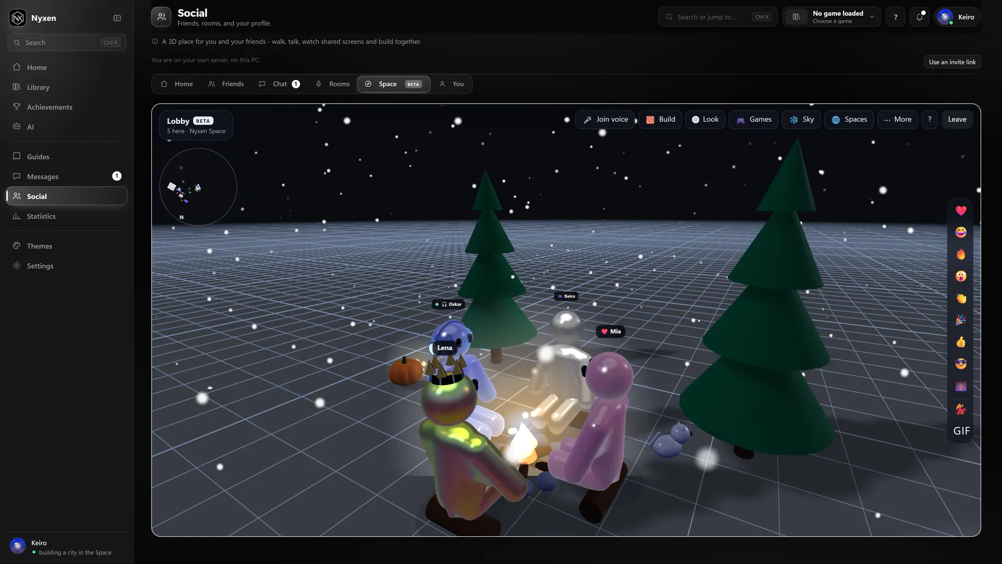Screen dimensions: 1002x564
Task: Open the notifications bell
Action: 920,17
